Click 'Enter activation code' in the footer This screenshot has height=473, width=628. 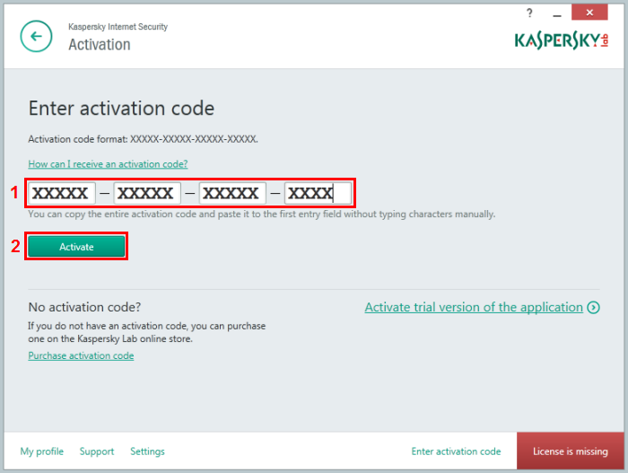coord(456,451)
